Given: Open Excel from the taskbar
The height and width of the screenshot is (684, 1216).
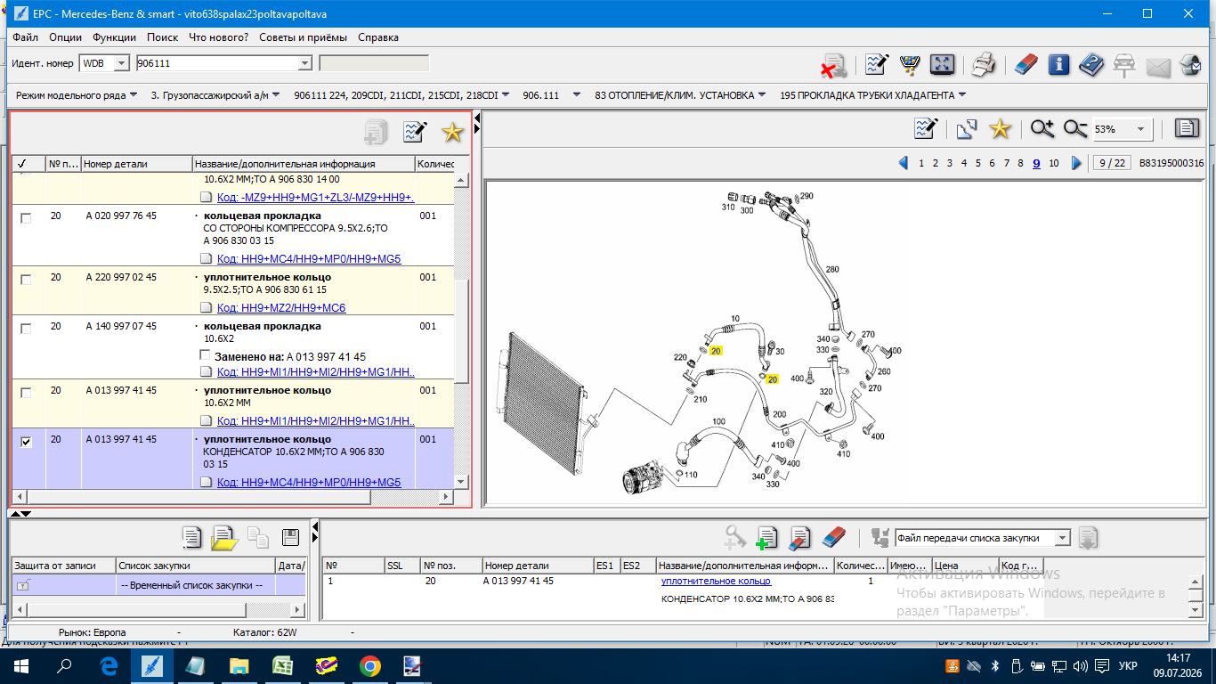Looking at the screenshot, I should [x=283, y=665].
